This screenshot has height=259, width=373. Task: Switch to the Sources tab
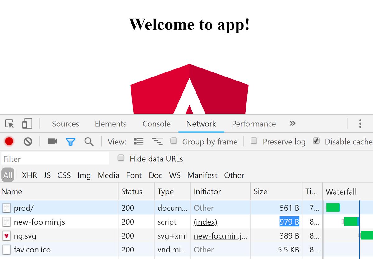tap(66, 124)
